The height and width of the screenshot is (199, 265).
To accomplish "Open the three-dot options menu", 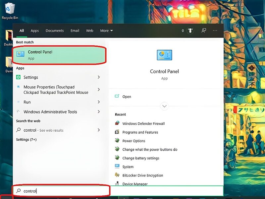I will [x=215, y=31].
